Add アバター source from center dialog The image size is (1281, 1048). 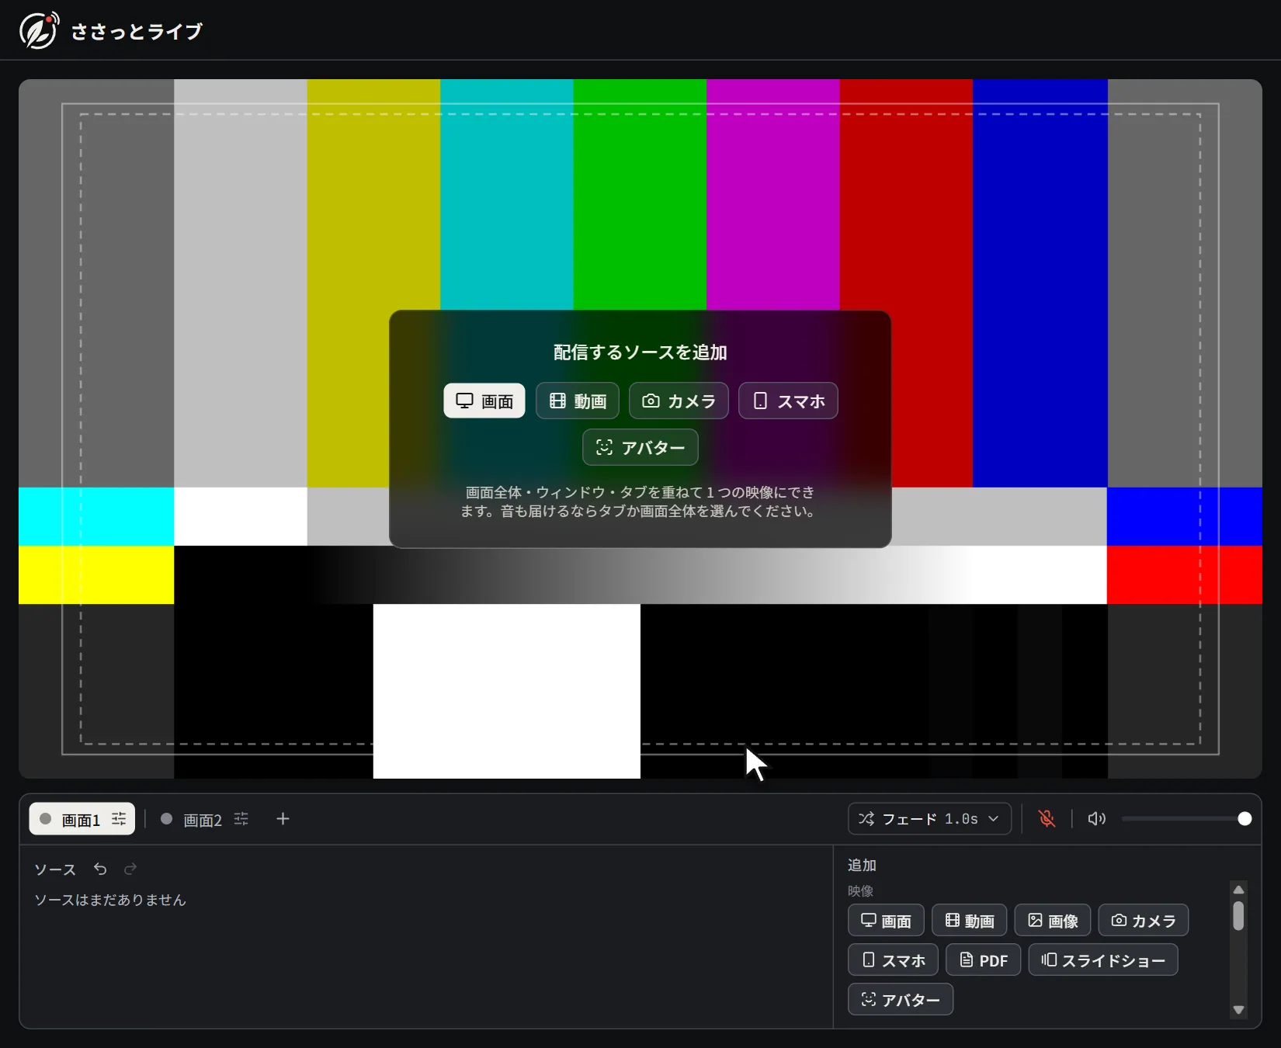[640, 447]
